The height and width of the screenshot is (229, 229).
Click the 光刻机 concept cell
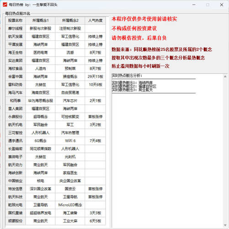coord(70,157)
